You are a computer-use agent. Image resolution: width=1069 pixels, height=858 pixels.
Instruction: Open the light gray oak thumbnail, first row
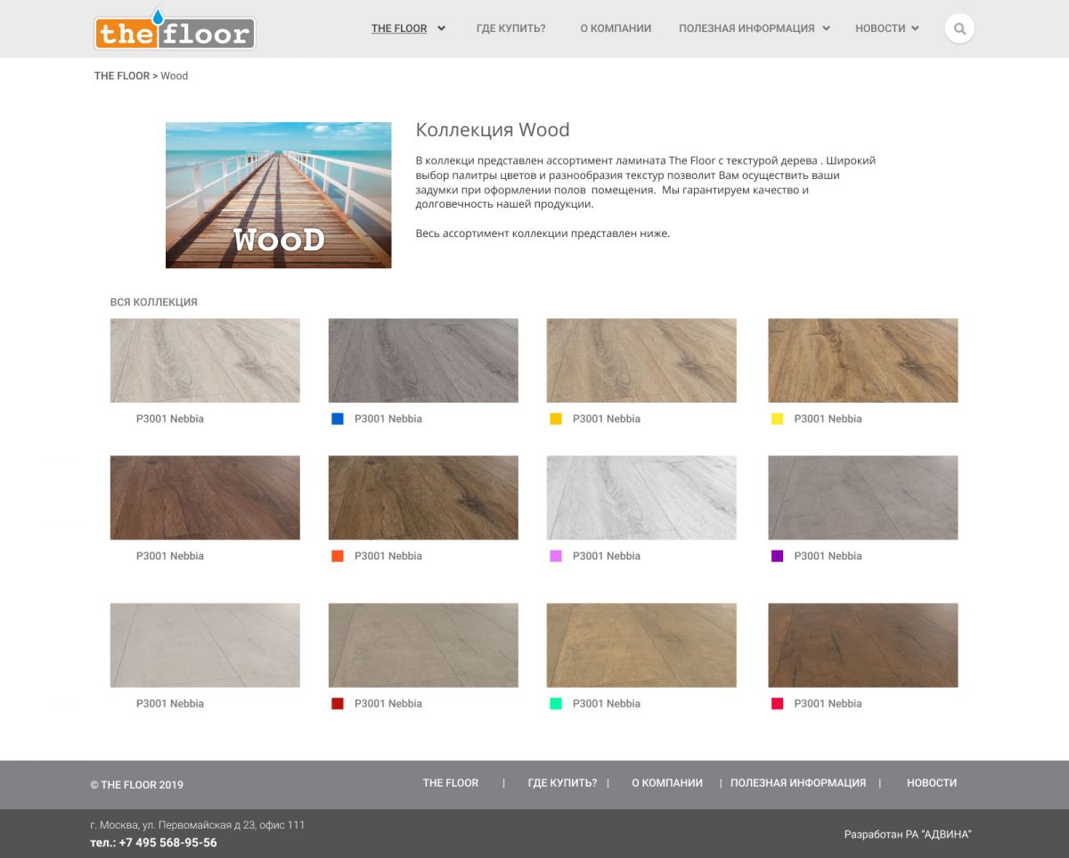coord(205,361)
